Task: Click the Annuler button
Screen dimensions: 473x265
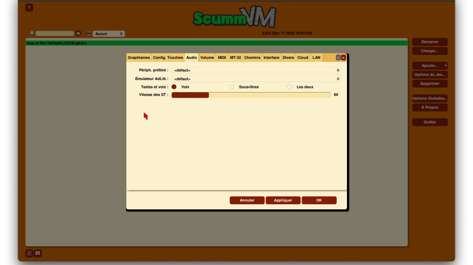Action: tap(247, 200)
